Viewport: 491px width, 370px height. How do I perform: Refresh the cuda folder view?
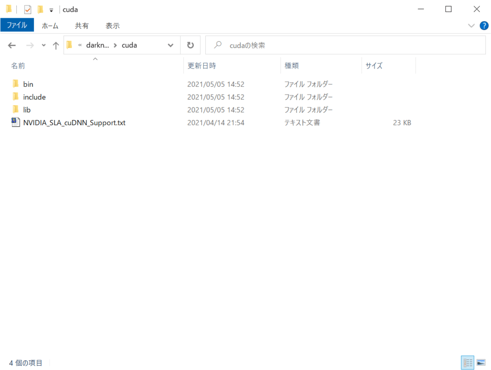(x=190, y=45)
